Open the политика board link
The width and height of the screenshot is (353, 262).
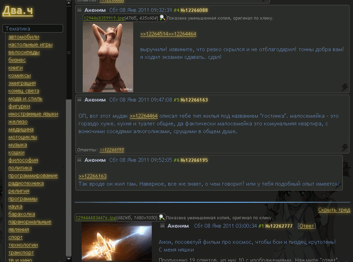20,168
